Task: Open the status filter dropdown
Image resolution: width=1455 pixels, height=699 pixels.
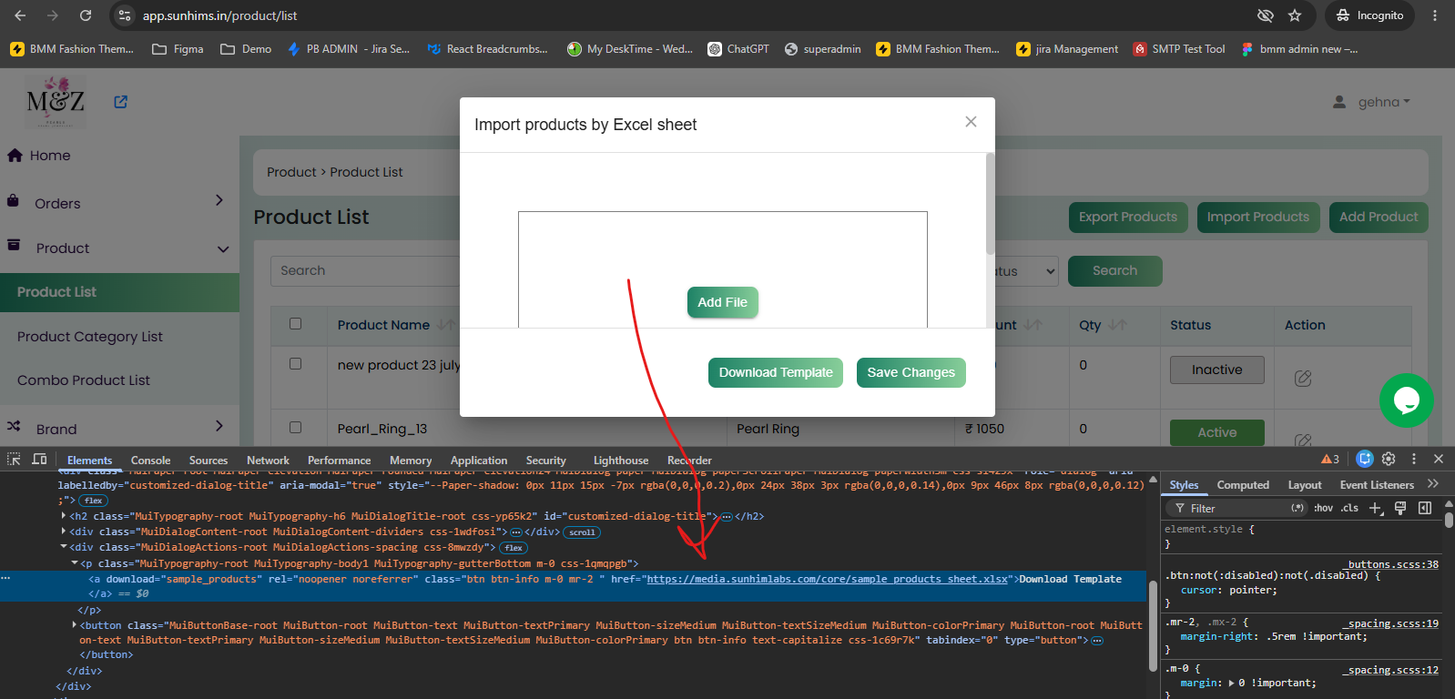Action: (x=1023, y=271)
